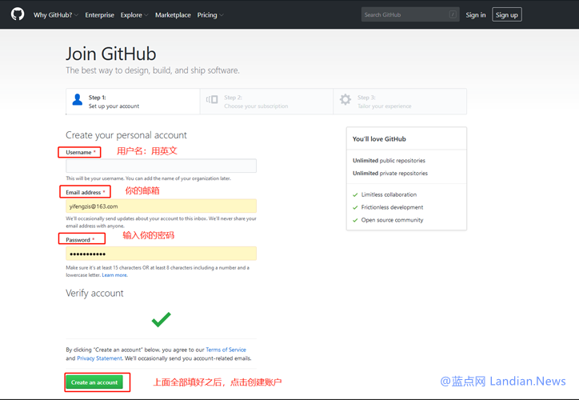579x400 pixels.
Task: Click the Create your personal account heading
Action: click(126, 135)
